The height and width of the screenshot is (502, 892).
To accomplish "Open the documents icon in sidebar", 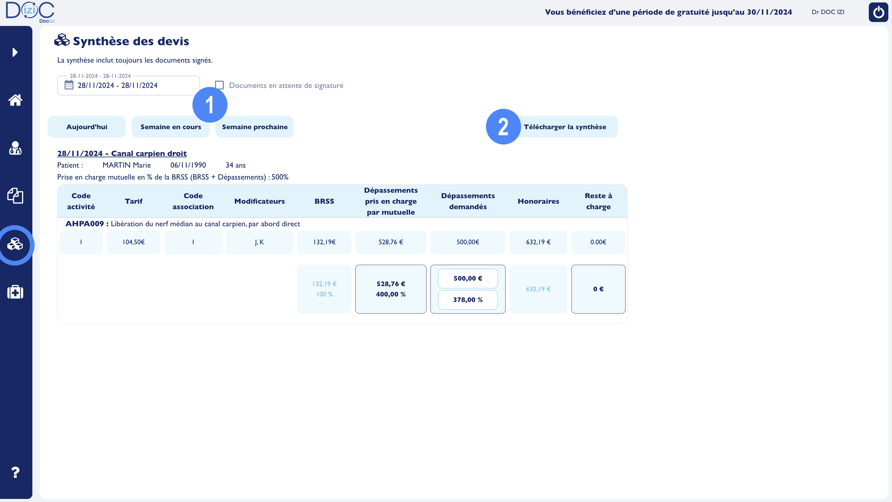I will (x=15, y=196).
